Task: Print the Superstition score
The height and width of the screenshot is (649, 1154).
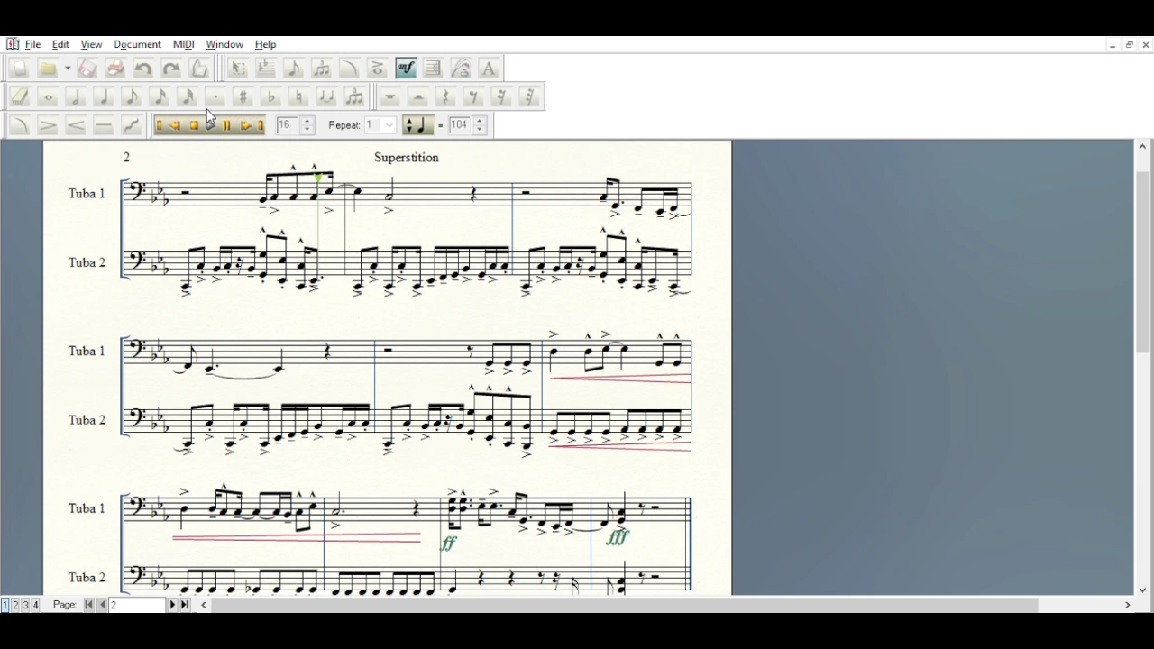Action: point(115,69)
